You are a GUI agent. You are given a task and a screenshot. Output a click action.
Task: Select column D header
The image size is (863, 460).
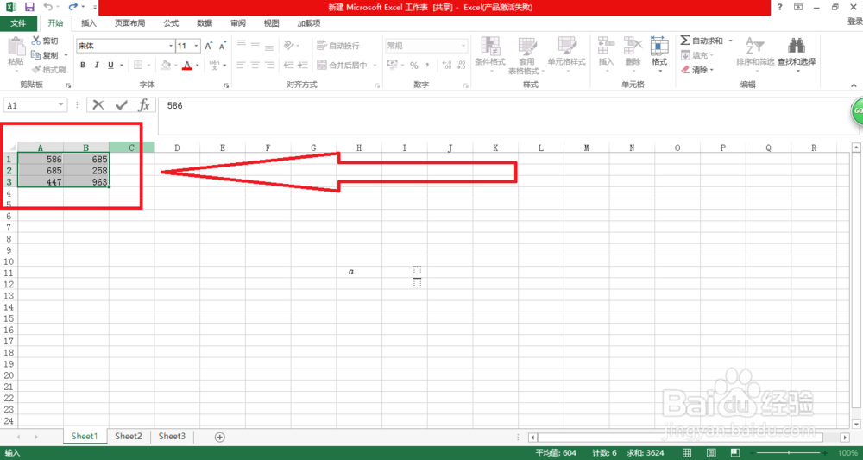pos(177,148)
